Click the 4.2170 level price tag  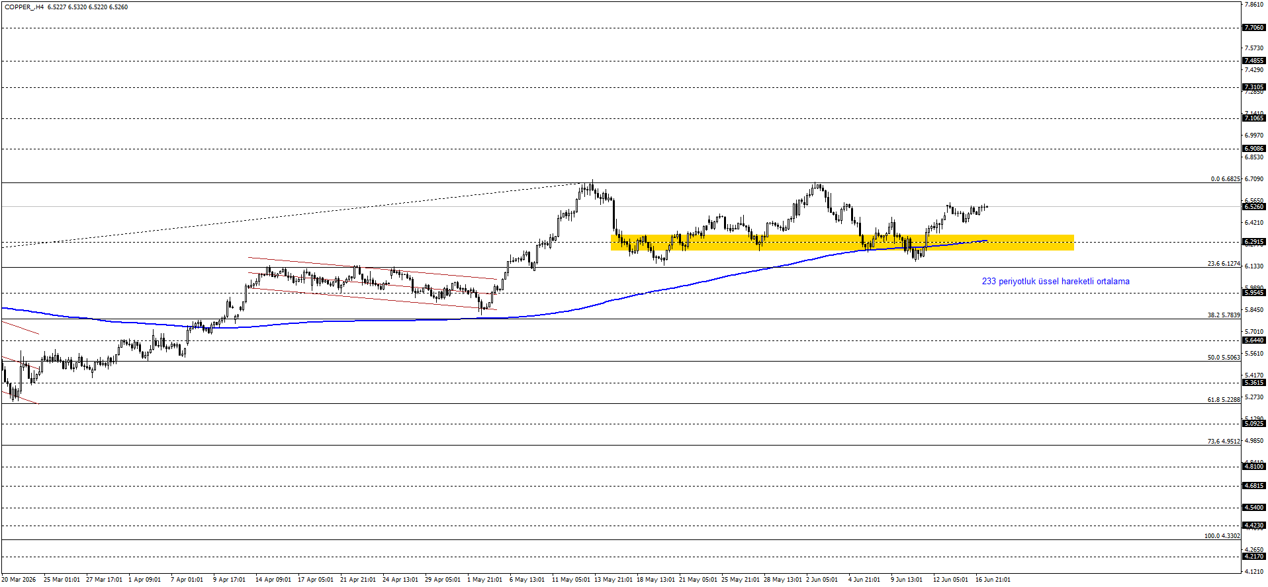click(x=1254, y=557)
